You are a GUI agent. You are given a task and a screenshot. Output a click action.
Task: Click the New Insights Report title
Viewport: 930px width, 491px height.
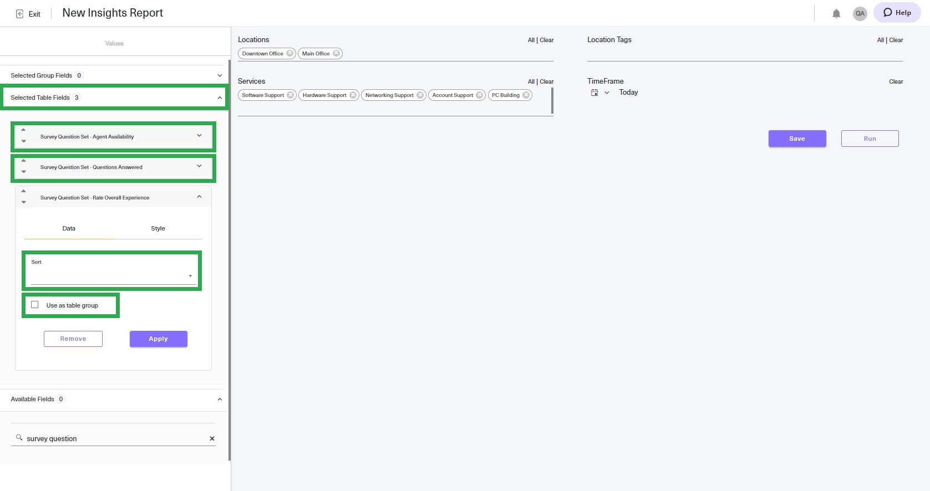pos(113,13)
